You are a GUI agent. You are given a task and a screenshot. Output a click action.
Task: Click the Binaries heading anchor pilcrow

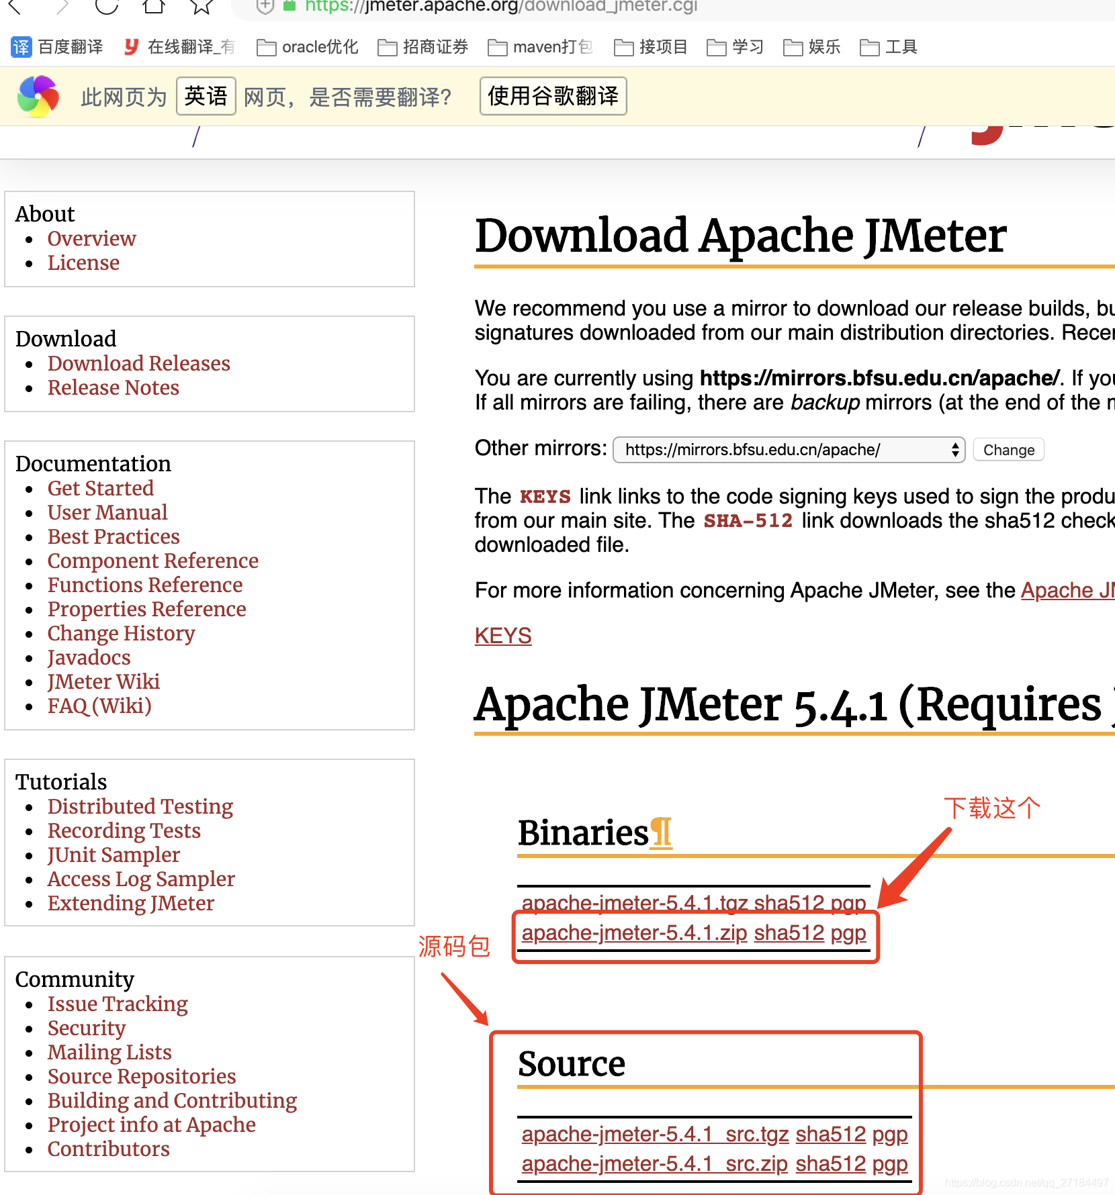pyautogui.click(x=662, y=833)
